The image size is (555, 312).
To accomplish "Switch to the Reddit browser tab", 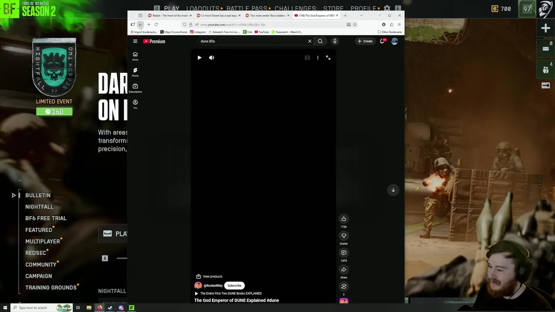I will 169,16.
